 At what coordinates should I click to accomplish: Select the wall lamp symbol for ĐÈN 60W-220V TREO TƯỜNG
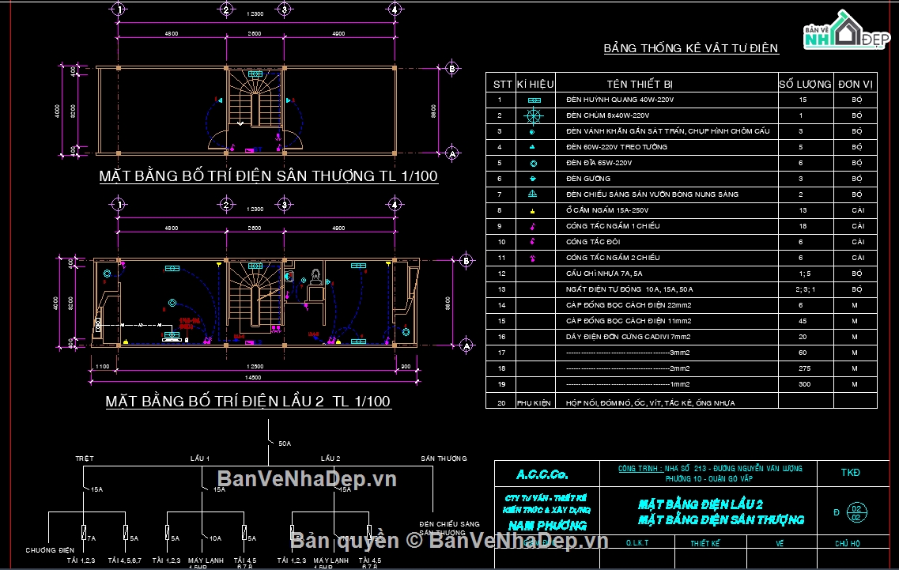point(532,147)
